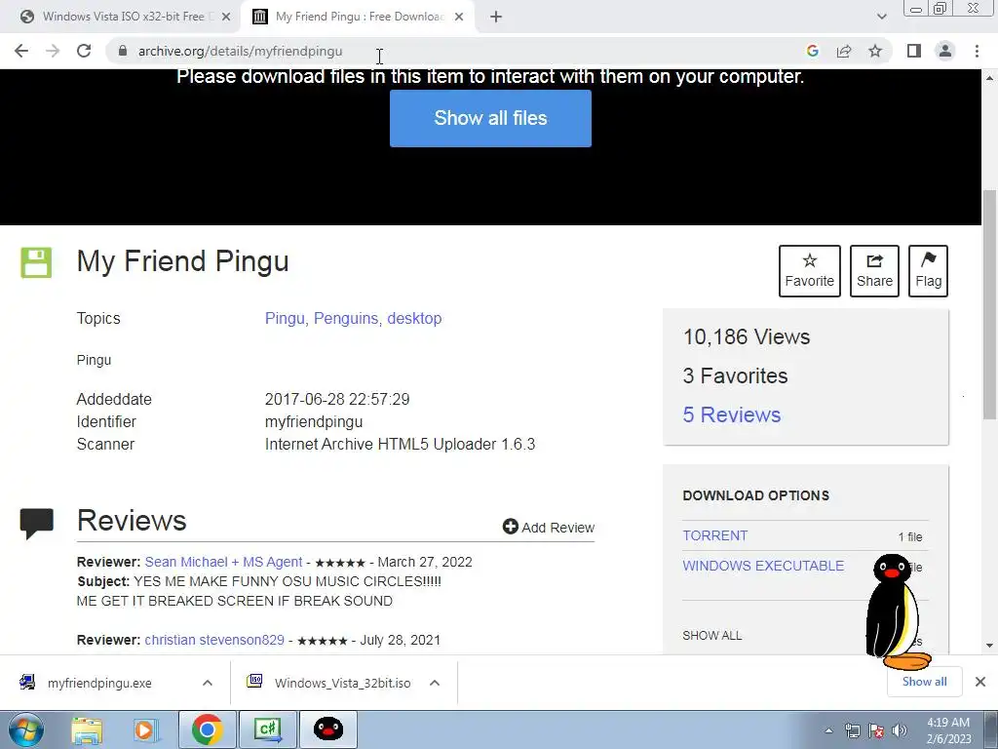Image resolution: width=998 pixels, height=749 pixels.
Task: Click page scrollbar down arrow
Action: tap(990, 646)
